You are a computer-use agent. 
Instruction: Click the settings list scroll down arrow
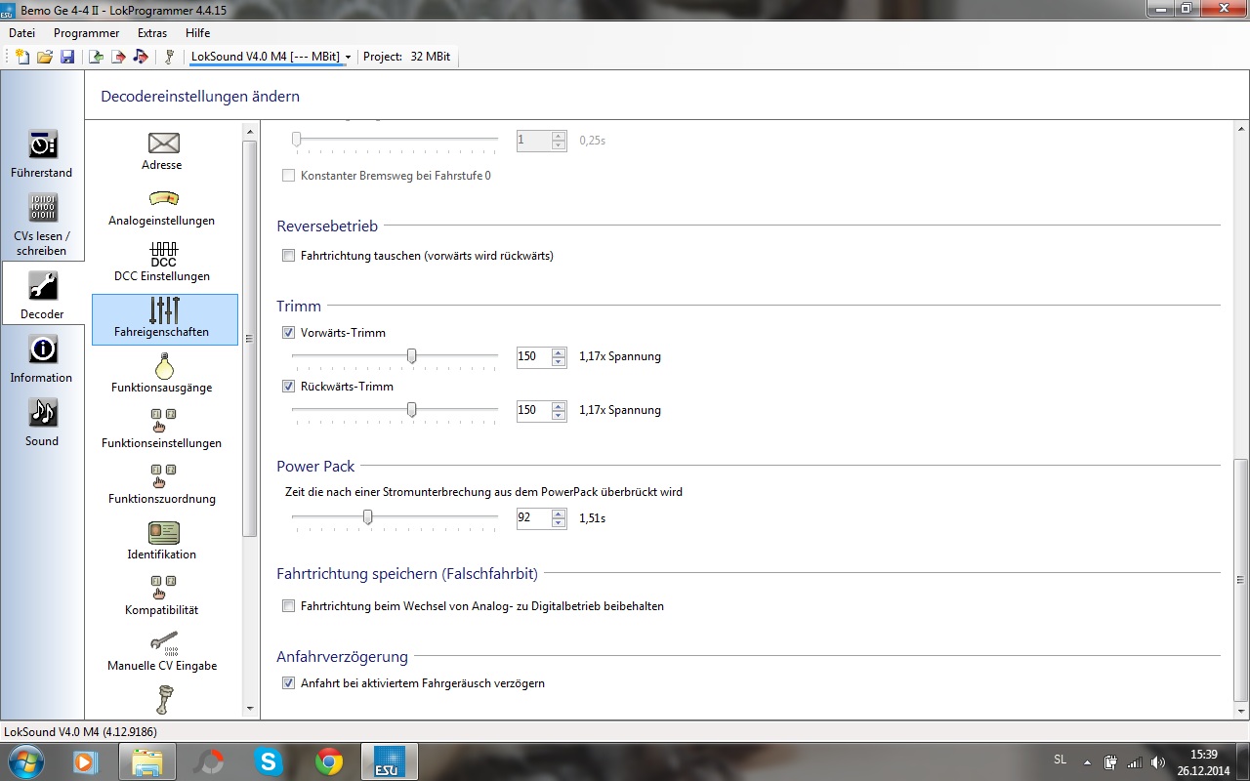click(x=250, y=709)
